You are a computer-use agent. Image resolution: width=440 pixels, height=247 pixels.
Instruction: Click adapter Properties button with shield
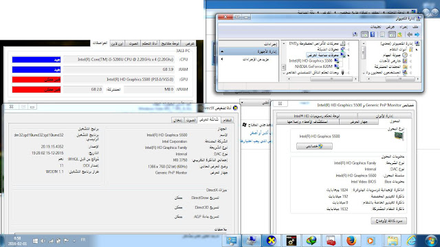[x=314, y=146]
